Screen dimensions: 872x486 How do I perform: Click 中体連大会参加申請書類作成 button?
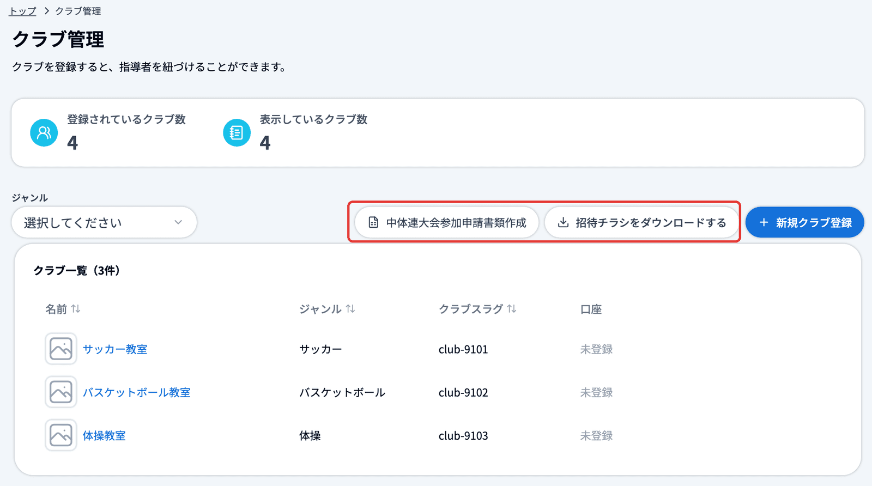coord(447,222)
